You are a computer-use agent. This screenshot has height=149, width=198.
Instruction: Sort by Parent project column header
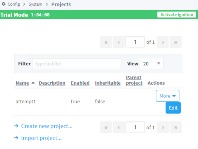pos(134,80)
